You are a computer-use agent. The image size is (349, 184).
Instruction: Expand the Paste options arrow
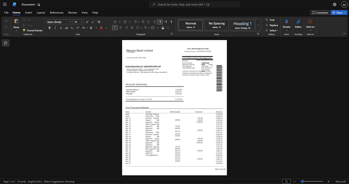pyautogui.click(x=16, y=31)
